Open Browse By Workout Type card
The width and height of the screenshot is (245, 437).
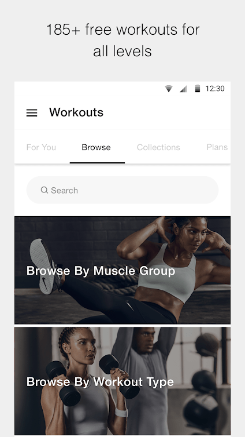click(122, 381)
